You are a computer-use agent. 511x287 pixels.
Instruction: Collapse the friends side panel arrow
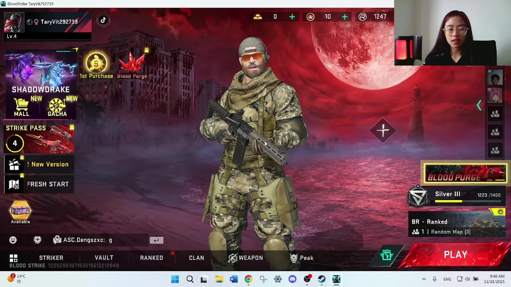pyautogui.click(x=479, y=105)
